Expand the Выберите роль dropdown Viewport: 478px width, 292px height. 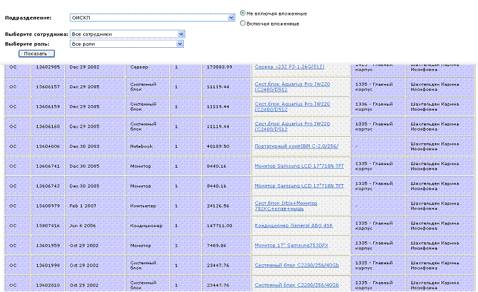click(128, 44)
